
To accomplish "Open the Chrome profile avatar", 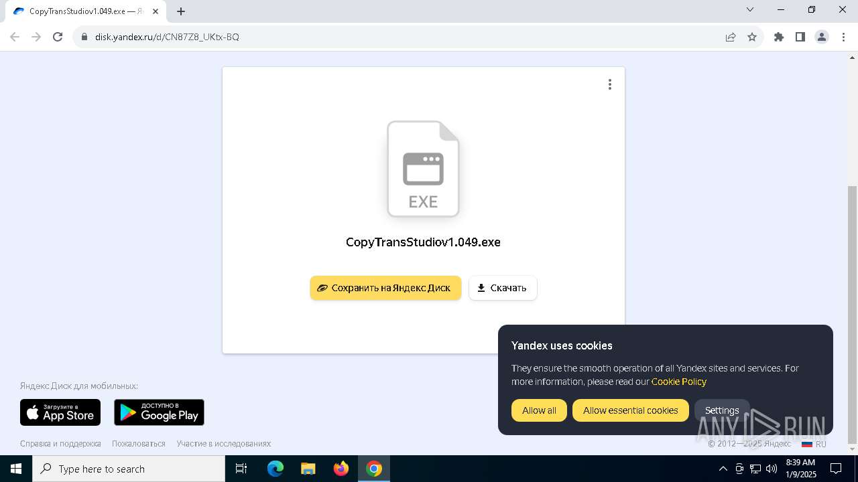I will pos(822,37).
